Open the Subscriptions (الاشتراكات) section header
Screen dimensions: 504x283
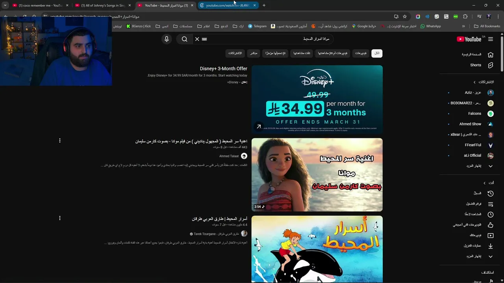point(484,82)
